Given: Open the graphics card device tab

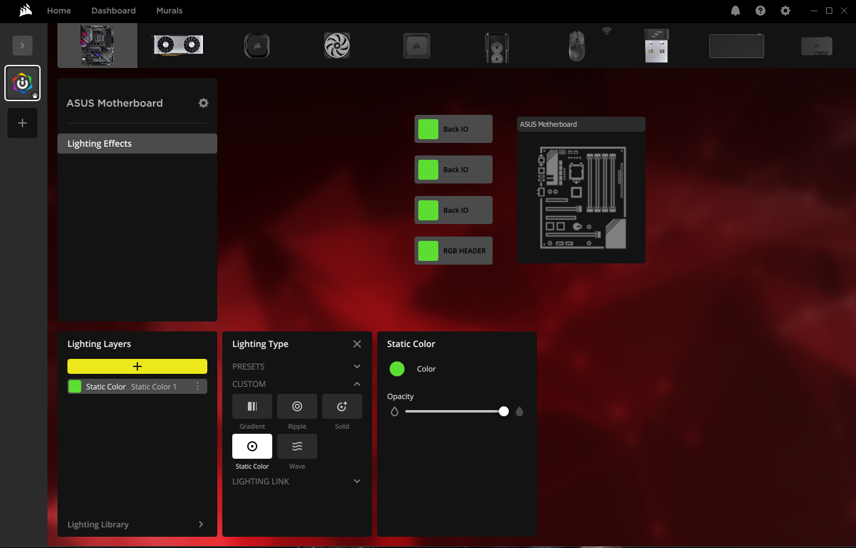Looking at the screenshot, I should (177, 46).
